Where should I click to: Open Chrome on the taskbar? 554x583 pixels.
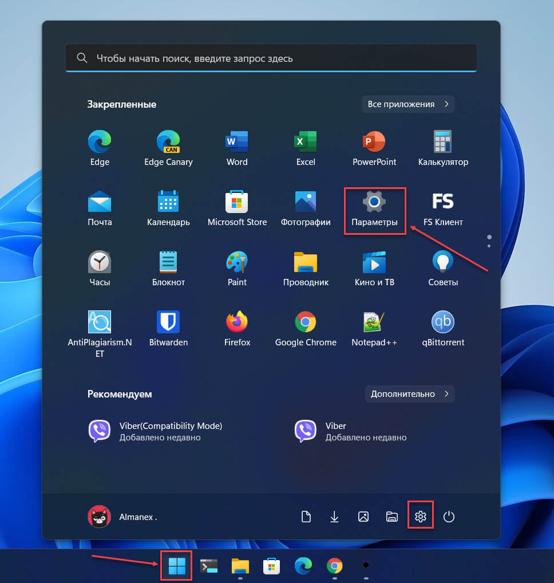335,566
